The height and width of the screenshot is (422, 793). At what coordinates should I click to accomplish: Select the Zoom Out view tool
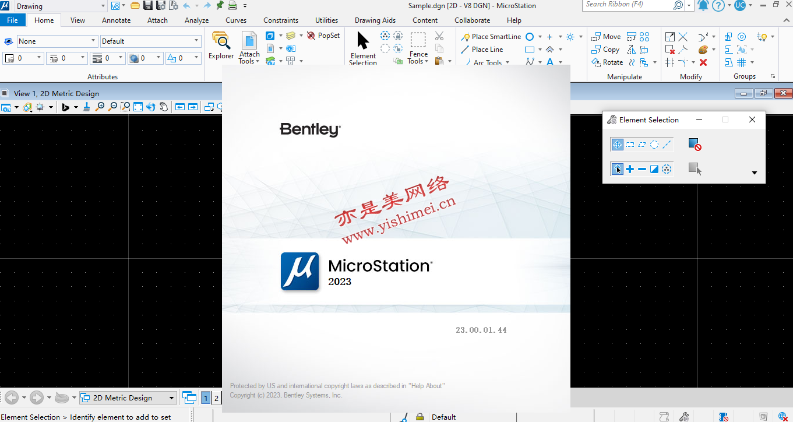(x=112, y=107)
